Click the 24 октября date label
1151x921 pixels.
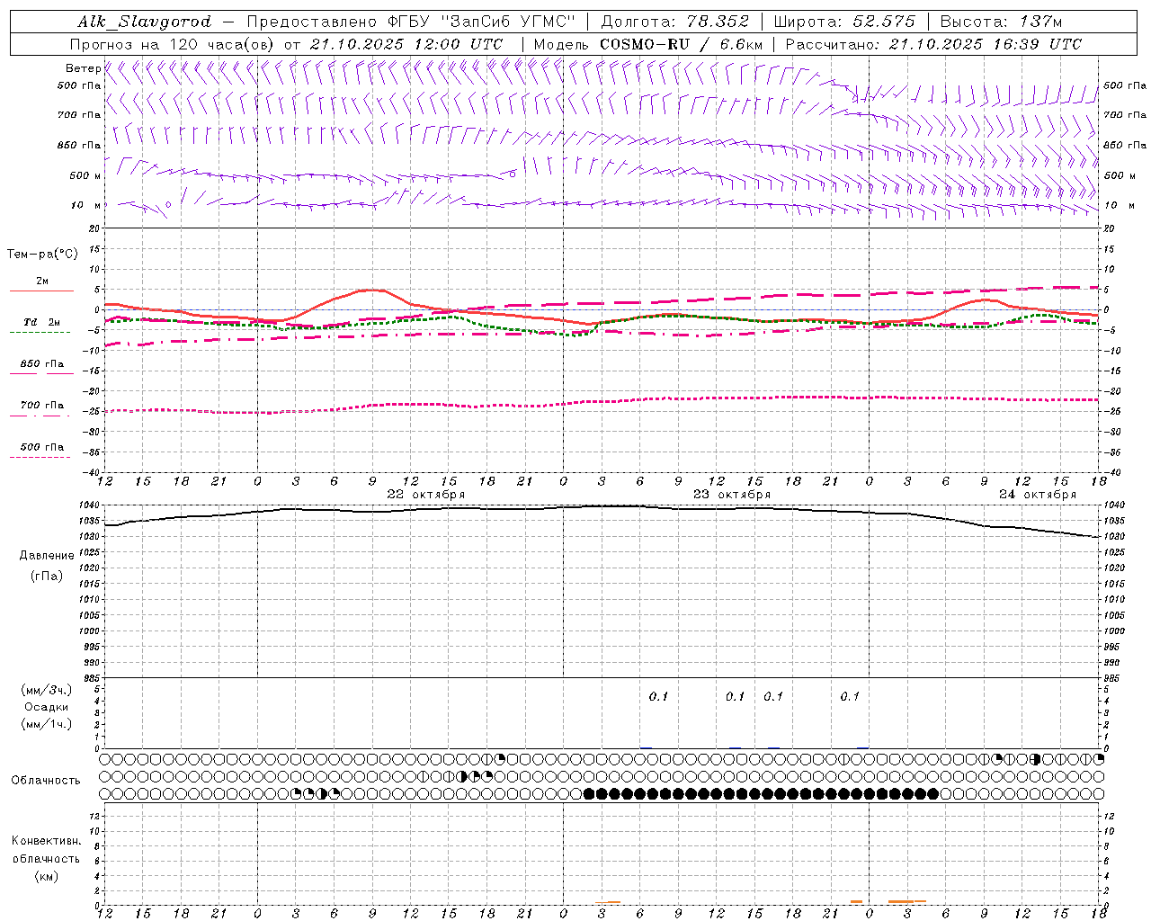pos(1038,495)
